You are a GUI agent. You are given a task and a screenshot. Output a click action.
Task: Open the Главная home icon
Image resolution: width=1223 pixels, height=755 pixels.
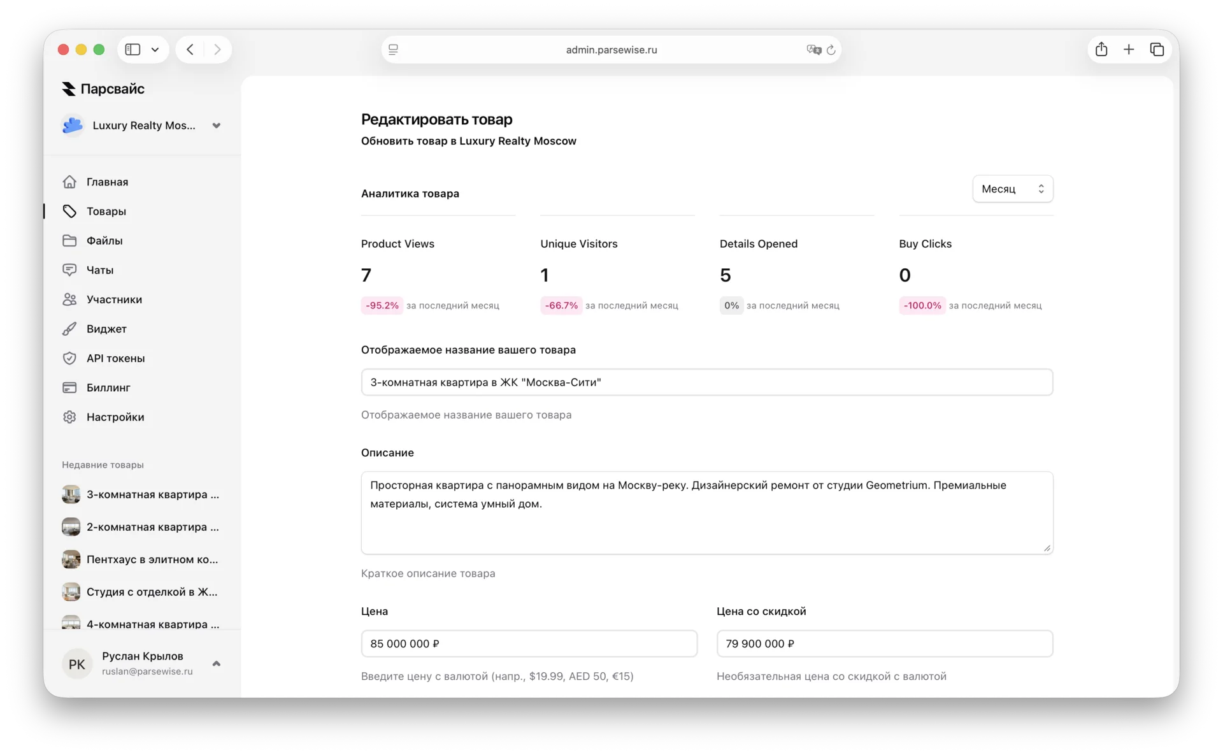point(70,182)
